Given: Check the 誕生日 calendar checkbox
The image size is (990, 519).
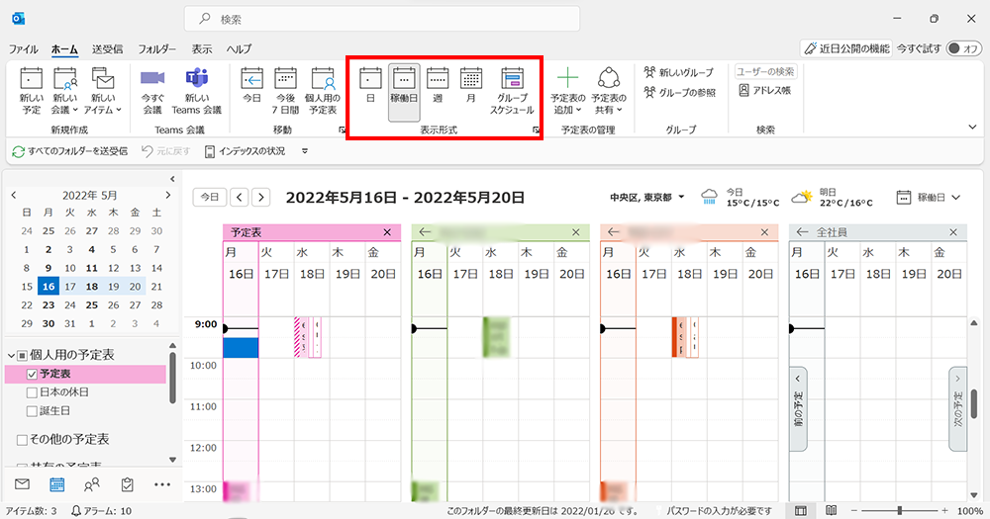Looking at the screenshot, I should (32, 410).
